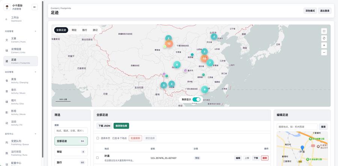The height and width of the screenshot is (166, 338).
Task: Open 唱片 Activity / Disc page
Action: 21,102
